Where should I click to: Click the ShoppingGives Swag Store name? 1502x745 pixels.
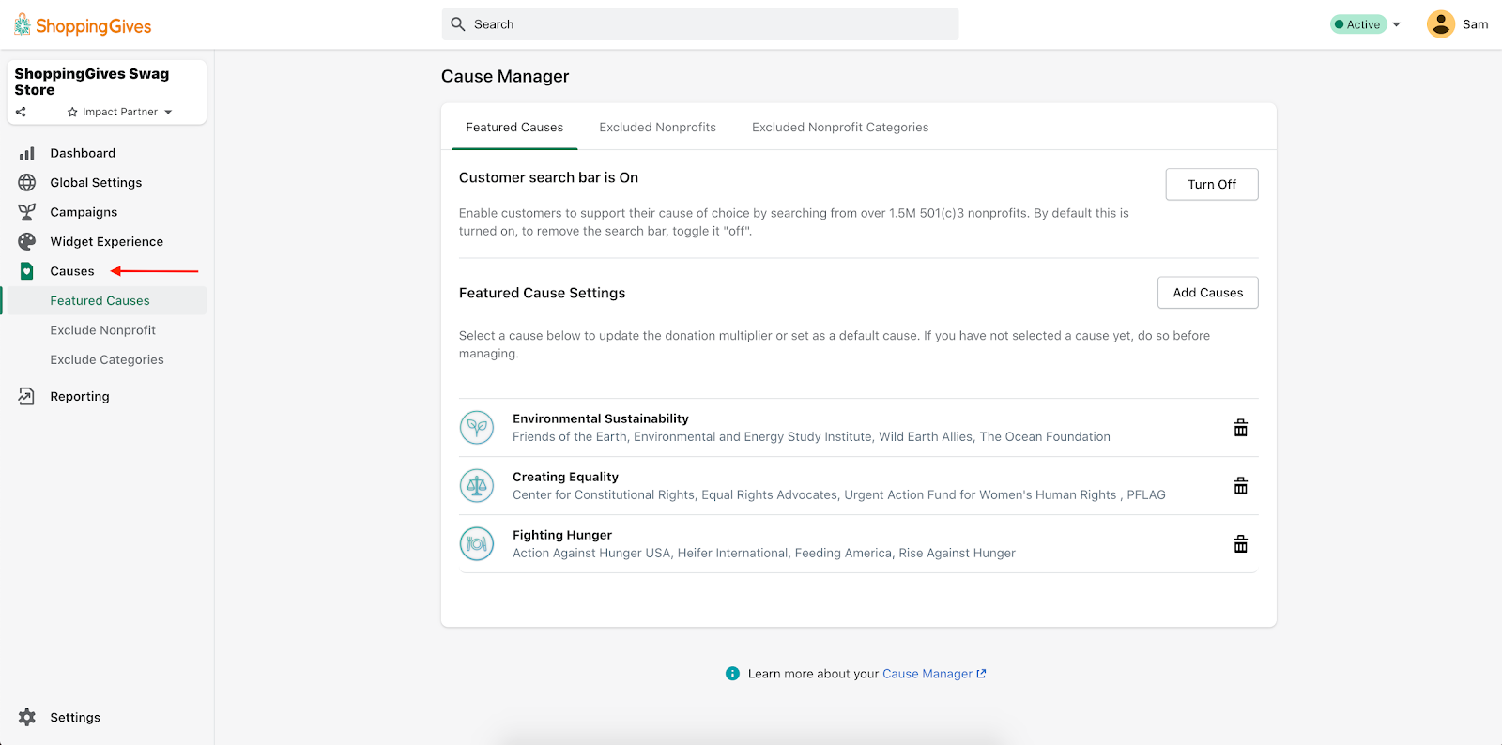click(x=92, y=82)
